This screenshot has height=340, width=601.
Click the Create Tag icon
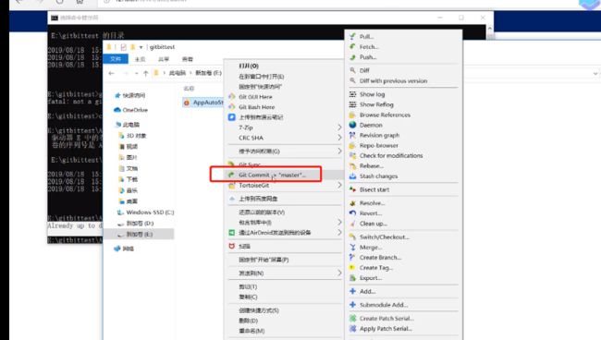[x=352, y=268]
